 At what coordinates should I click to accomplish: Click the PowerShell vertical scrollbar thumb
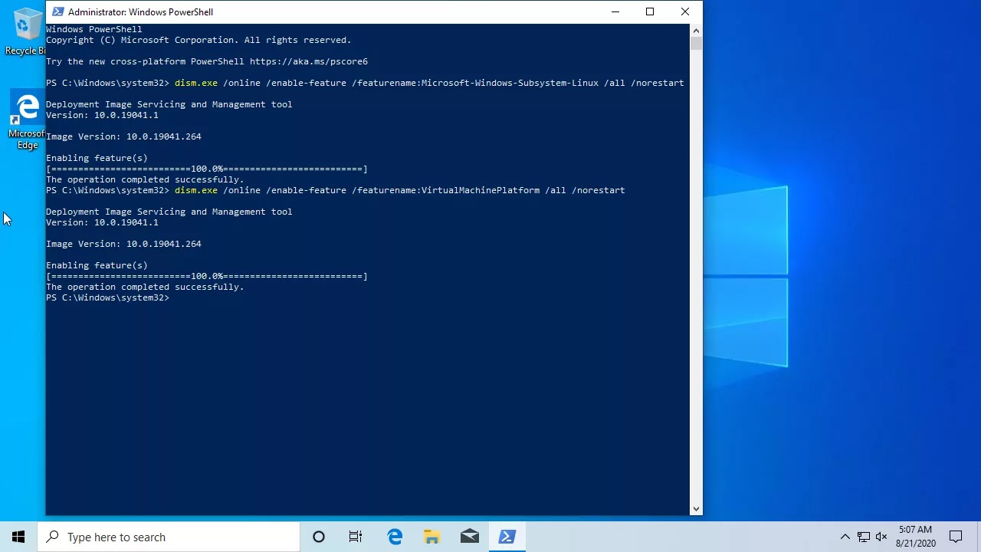[x=696, y=43]
